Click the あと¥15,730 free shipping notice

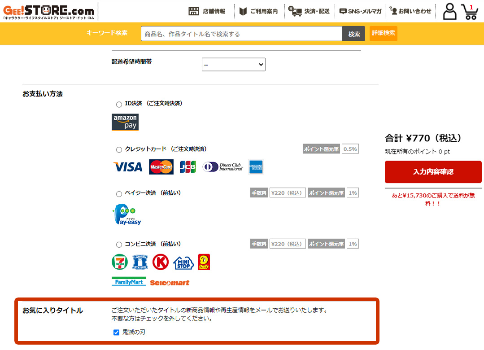[x=433, y=199]
